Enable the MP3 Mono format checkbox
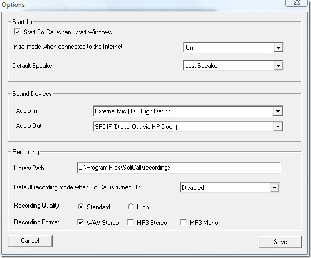311x258 pixels. 183,222
